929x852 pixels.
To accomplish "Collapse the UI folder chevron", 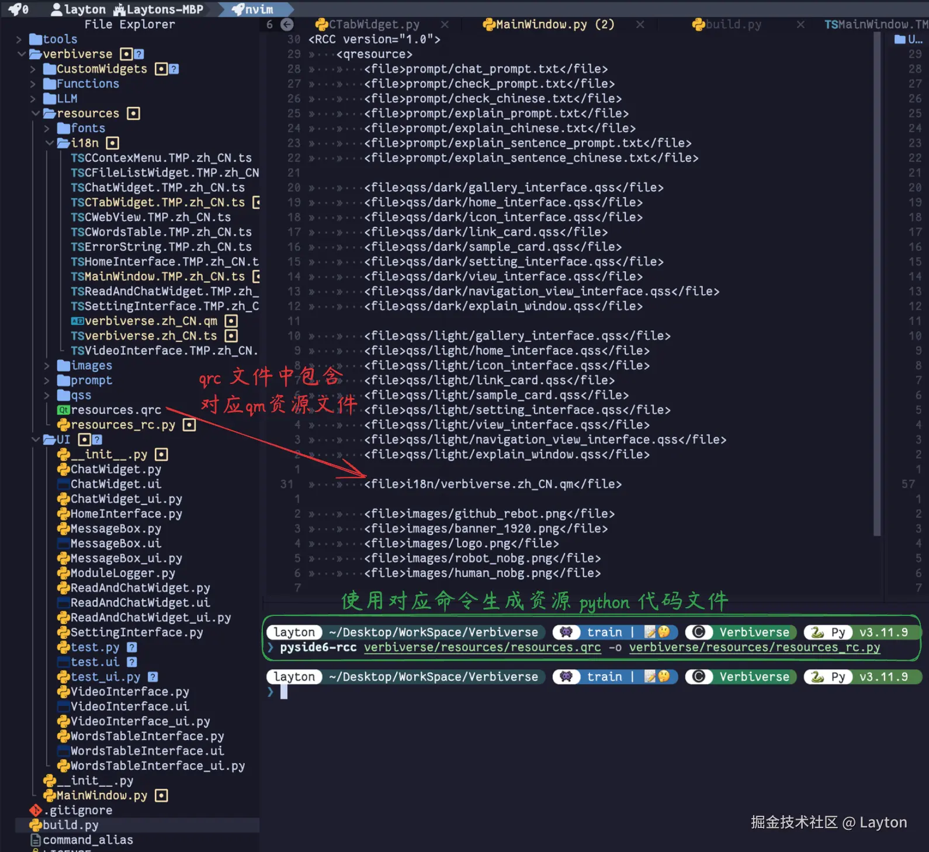I will tap(36, 439).
